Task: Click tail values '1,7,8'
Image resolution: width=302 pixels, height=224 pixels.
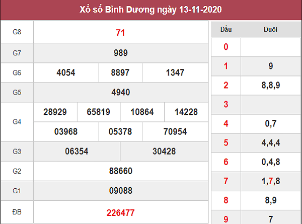Action: pyautogui.click(x=271, y=181)
